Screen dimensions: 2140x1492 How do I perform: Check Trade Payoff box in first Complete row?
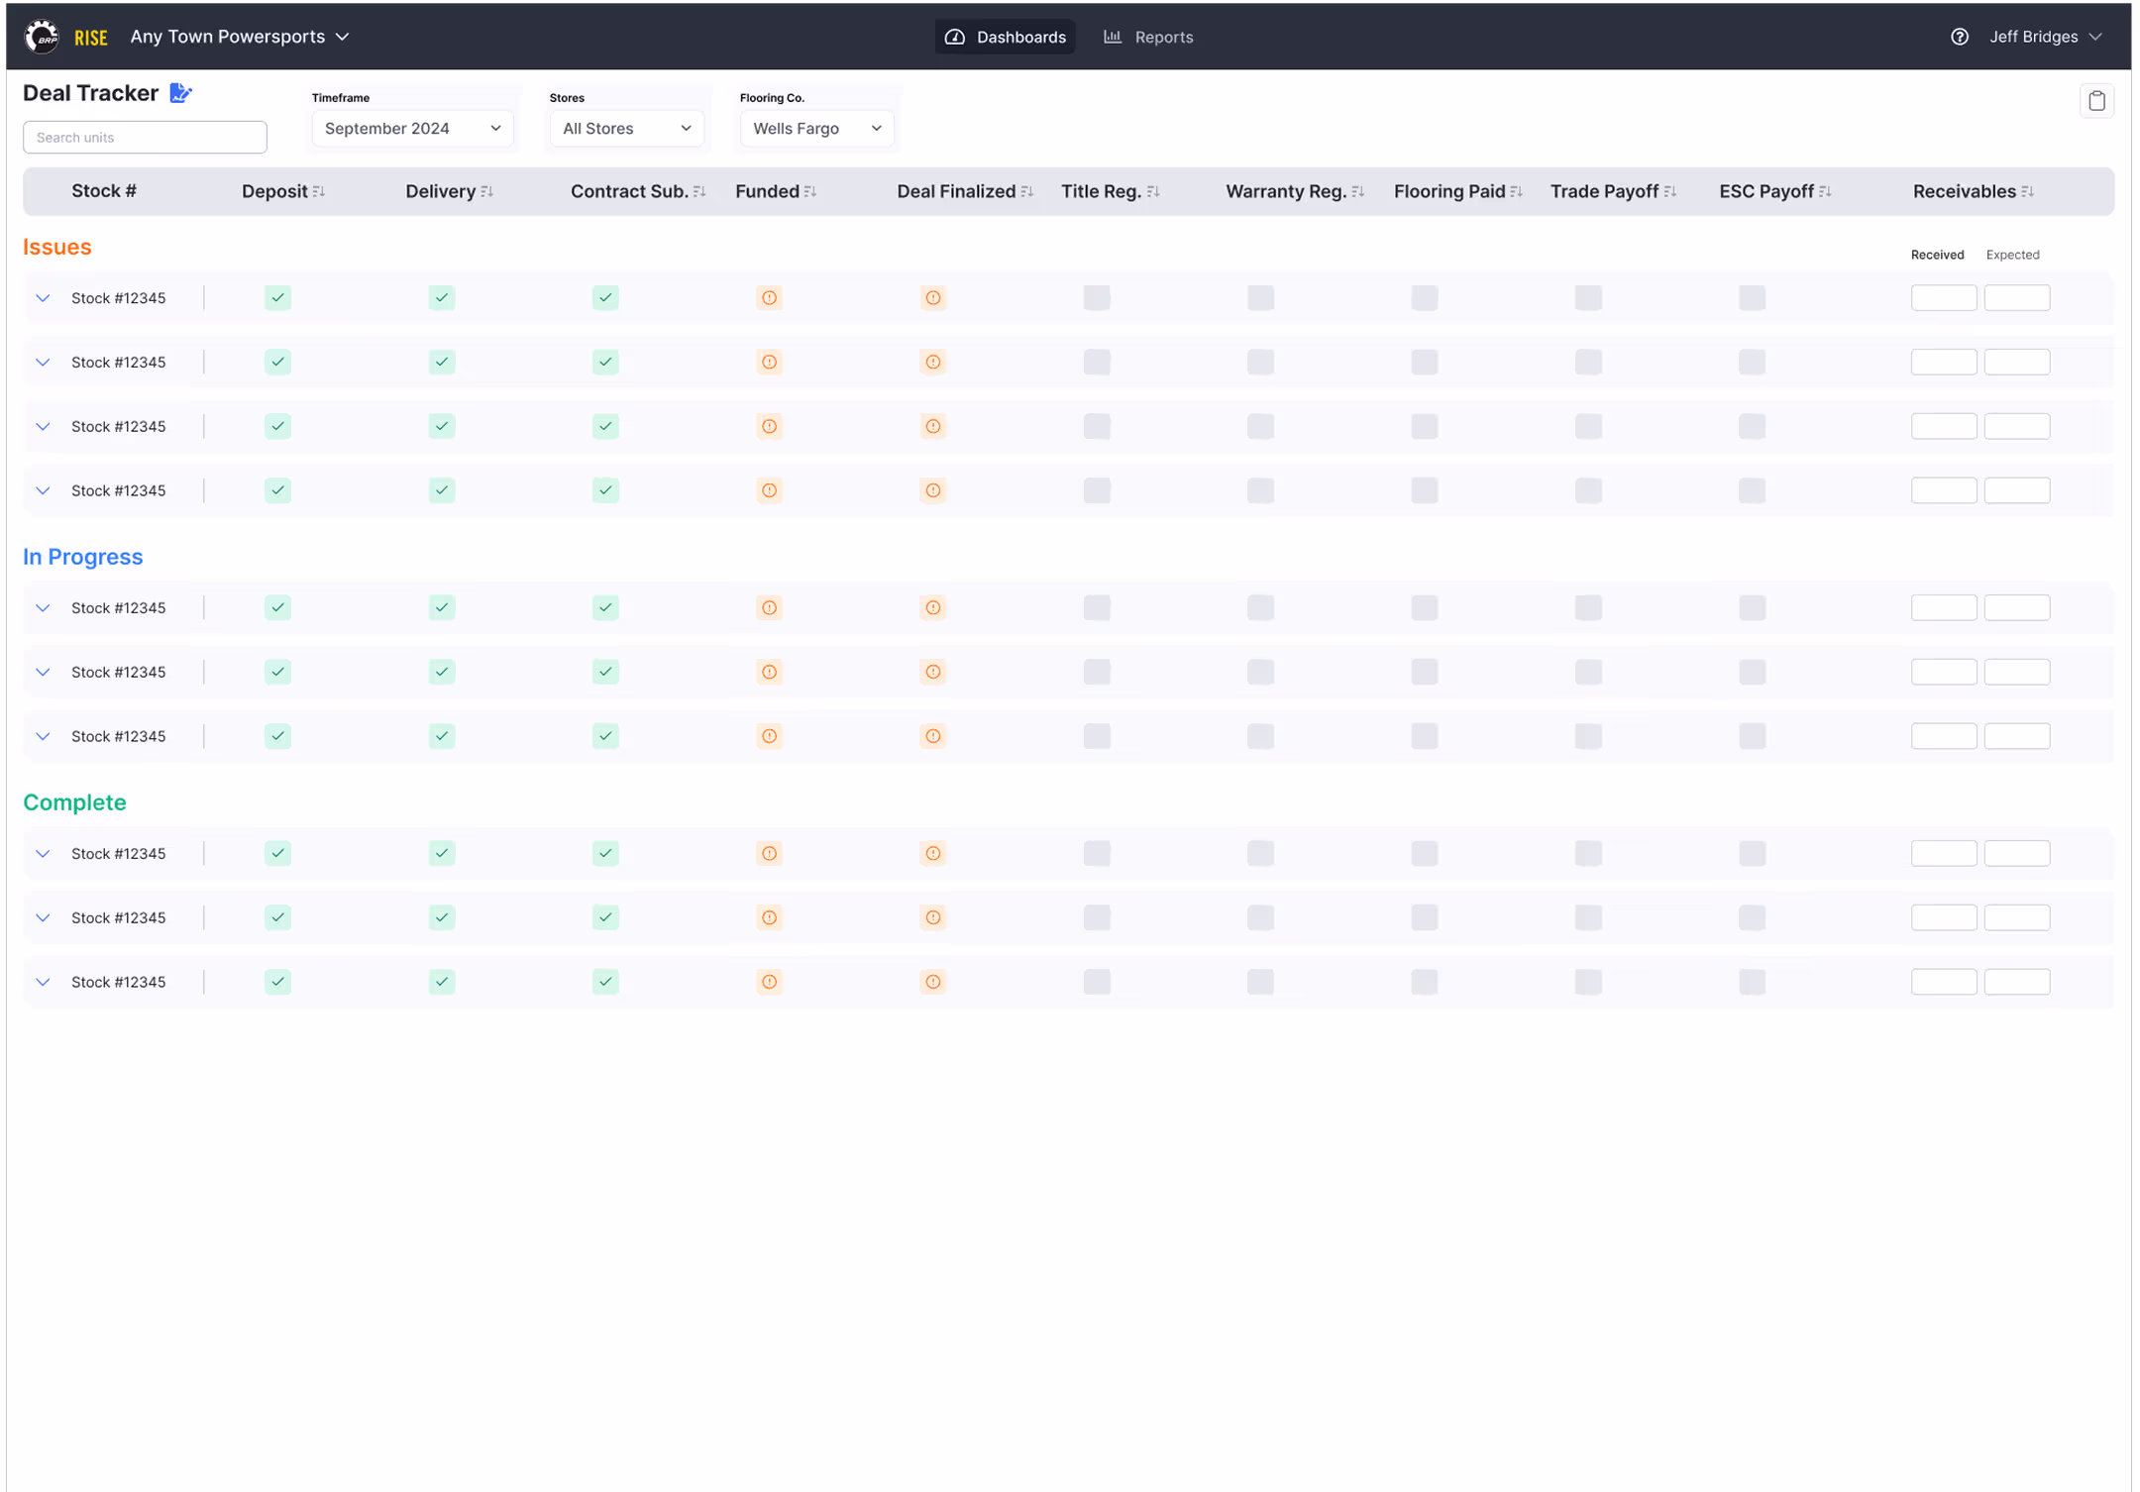(1588, 854)
